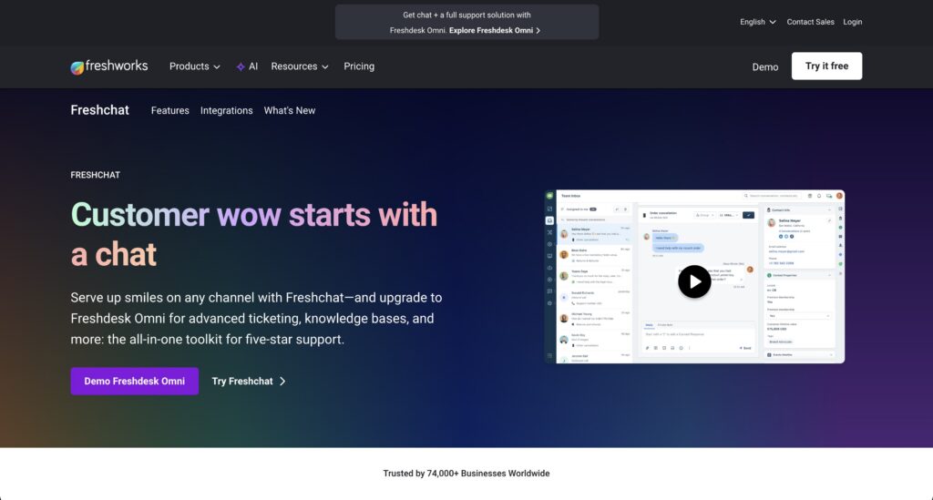The image size is (933, 500).
Task: Open the Demo link in header
Action: coord(764,67)
